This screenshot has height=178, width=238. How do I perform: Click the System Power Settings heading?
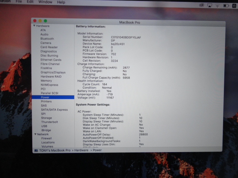93,105
